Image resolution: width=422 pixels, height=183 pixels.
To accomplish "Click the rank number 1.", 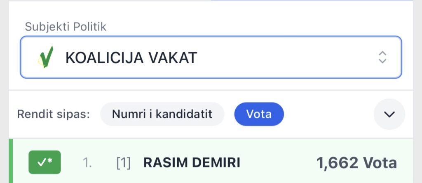I will [87, 163].
